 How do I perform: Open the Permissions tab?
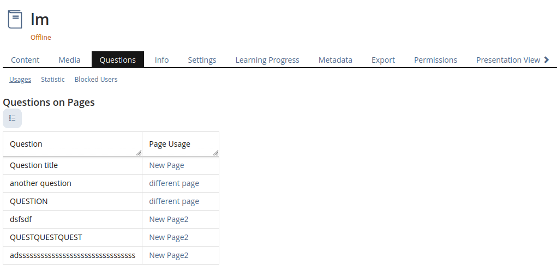435,60
